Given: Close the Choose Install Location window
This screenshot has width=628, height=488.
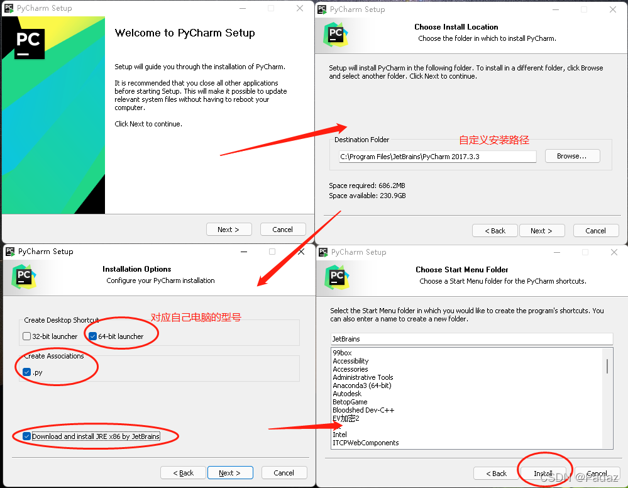Looking at the screenshot, I should pos(613,9).
